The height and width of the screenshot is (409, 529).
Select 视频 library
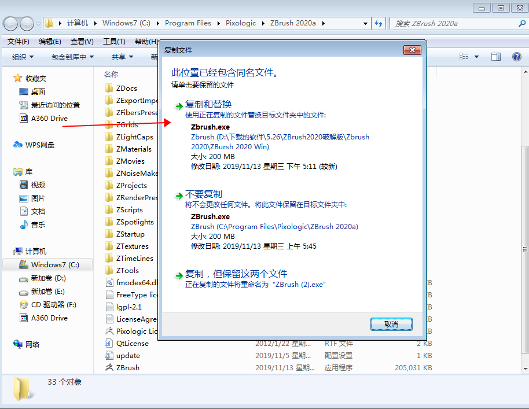tap(38, 185)
